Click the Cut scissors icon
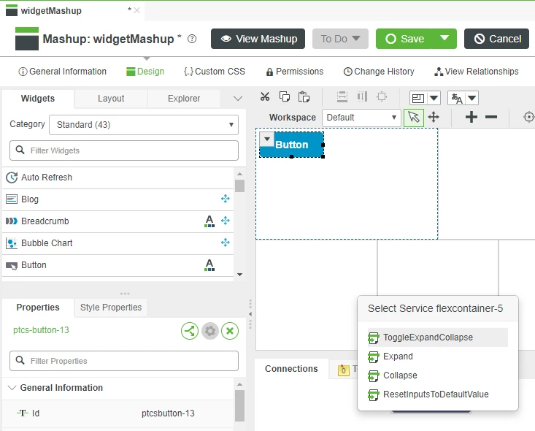Image resolution: width=535 pixels, height=431 pixels. pos(265,97)
